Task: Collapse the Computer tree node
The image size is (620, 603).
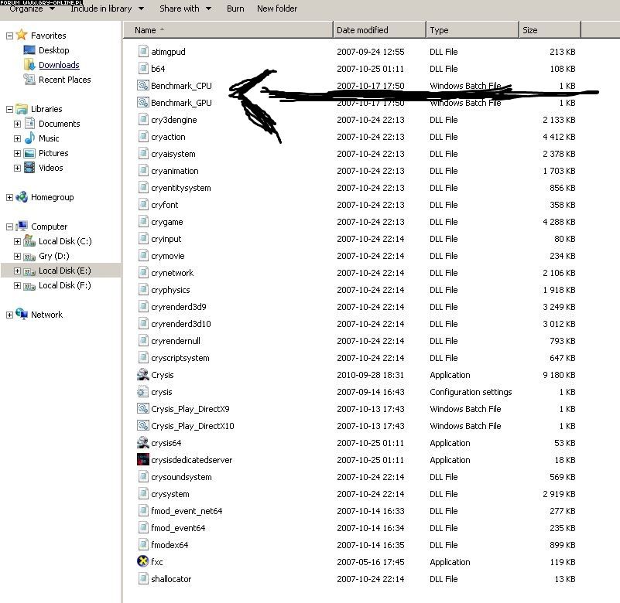Action: coord(9,227)
